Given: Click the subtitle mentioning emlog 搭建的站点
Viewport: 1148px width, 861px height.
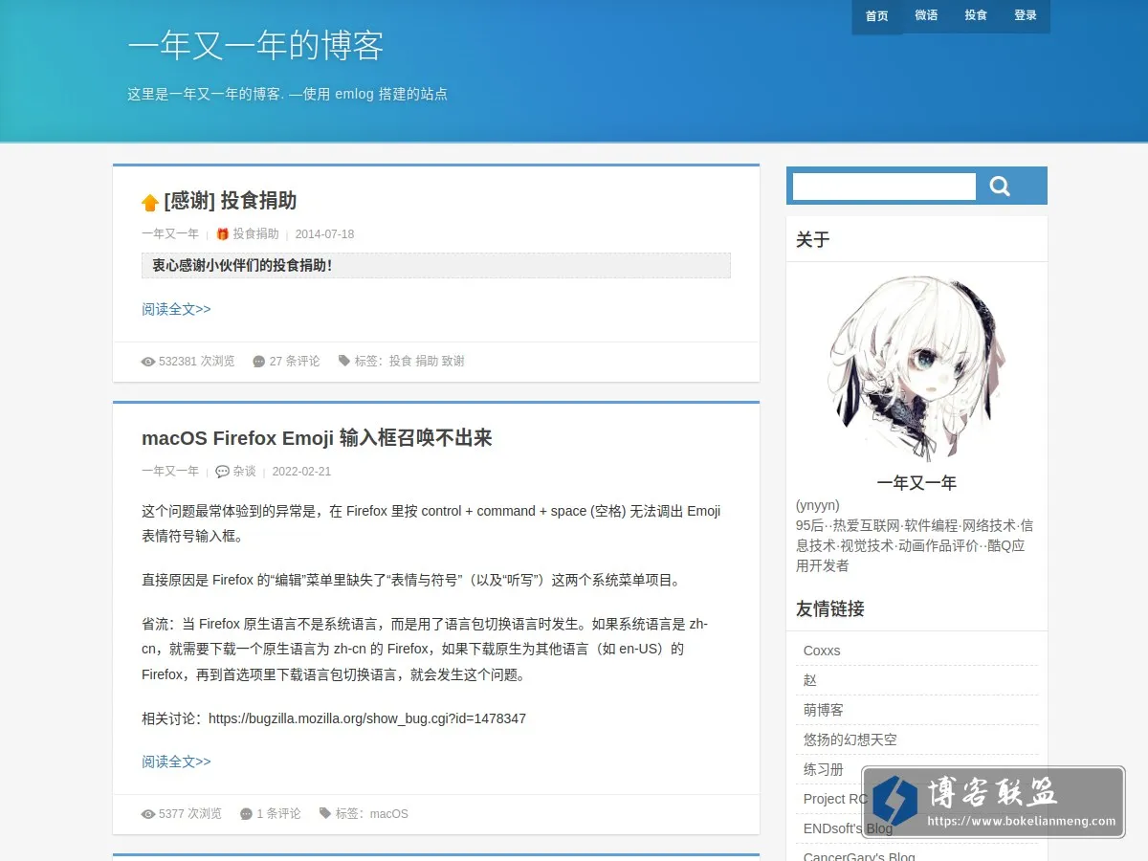Looking at the screenshot, I should coord(288,94).
